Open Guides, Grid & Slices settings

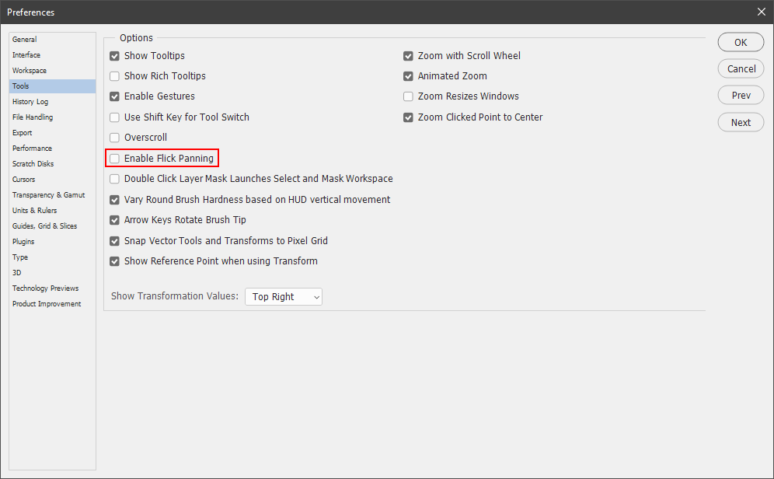(x=44, y=226)
